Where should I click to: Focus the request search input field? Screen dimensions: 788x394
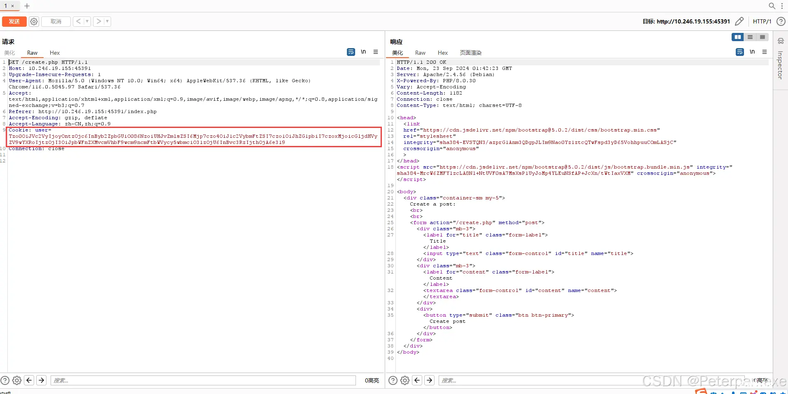[203, 380]
